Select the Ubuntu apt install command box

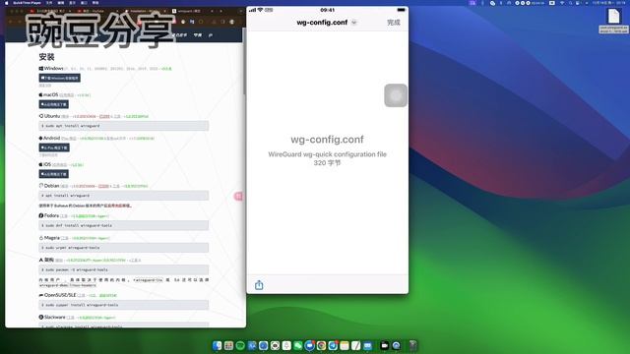click(124, 126)
